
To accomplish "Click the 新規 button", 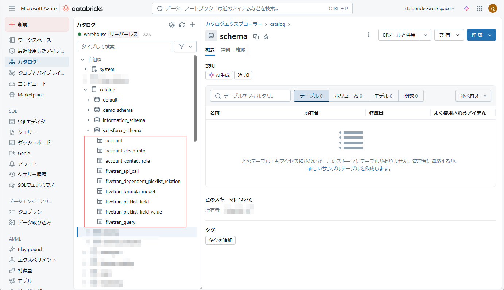I will tap(37, 24).
